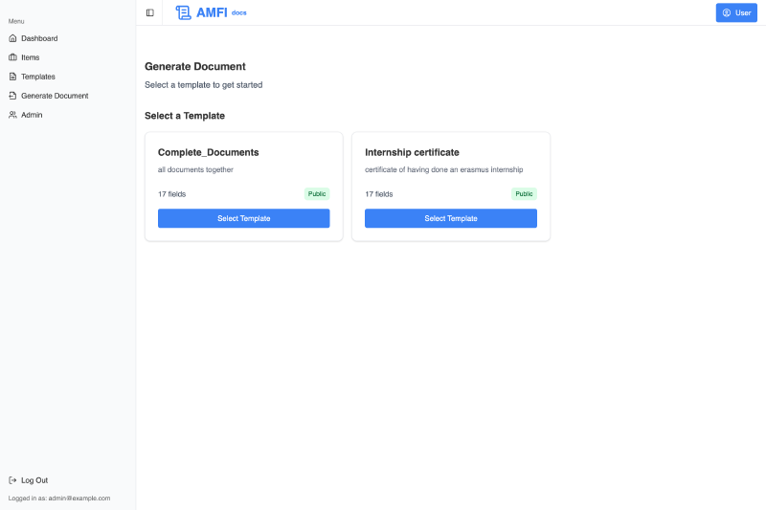
Task: Click the Admin users icon
Action: (x=12, y=115)
